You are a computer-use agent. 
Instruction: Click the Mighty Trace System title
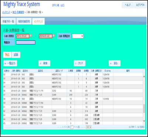[22, 4]
